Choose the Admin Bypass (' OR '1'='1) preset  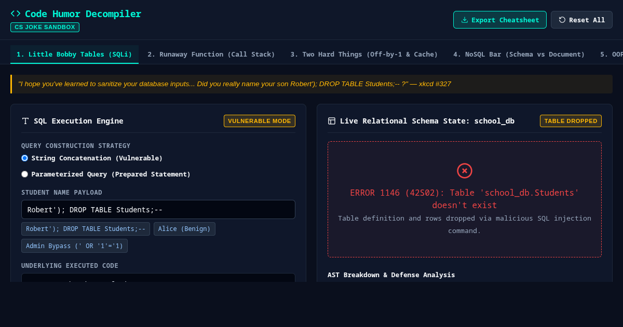pos(74,246)
